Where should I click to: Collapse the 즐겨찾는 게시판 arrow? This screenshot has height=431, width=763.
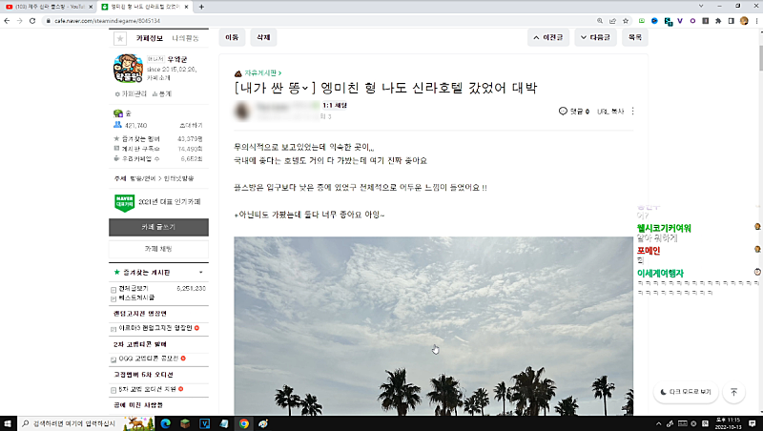tap(200, 273)
